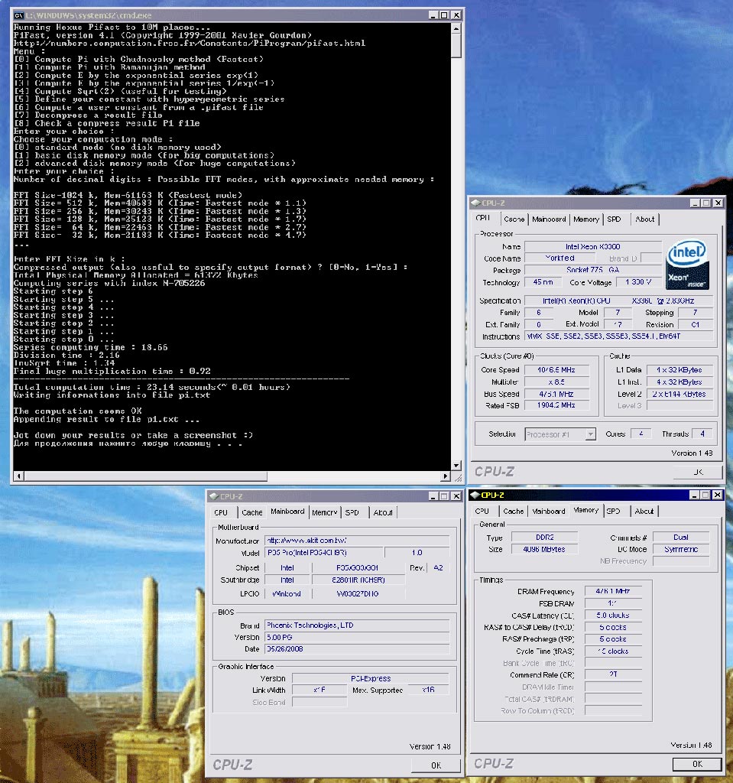Click the Intel Xeon inside logo
Image resolution: width=733 pixels, height=783 pixels.
[x=688, y=264]
